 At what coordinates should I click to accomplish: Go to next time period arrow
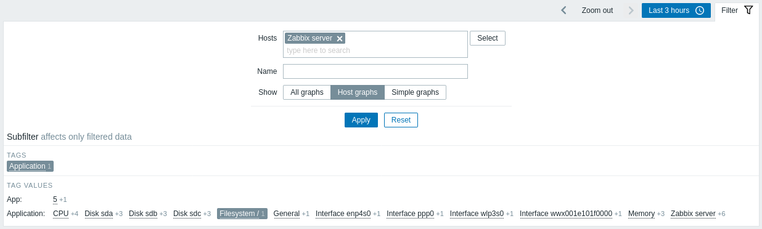[631, 10]
